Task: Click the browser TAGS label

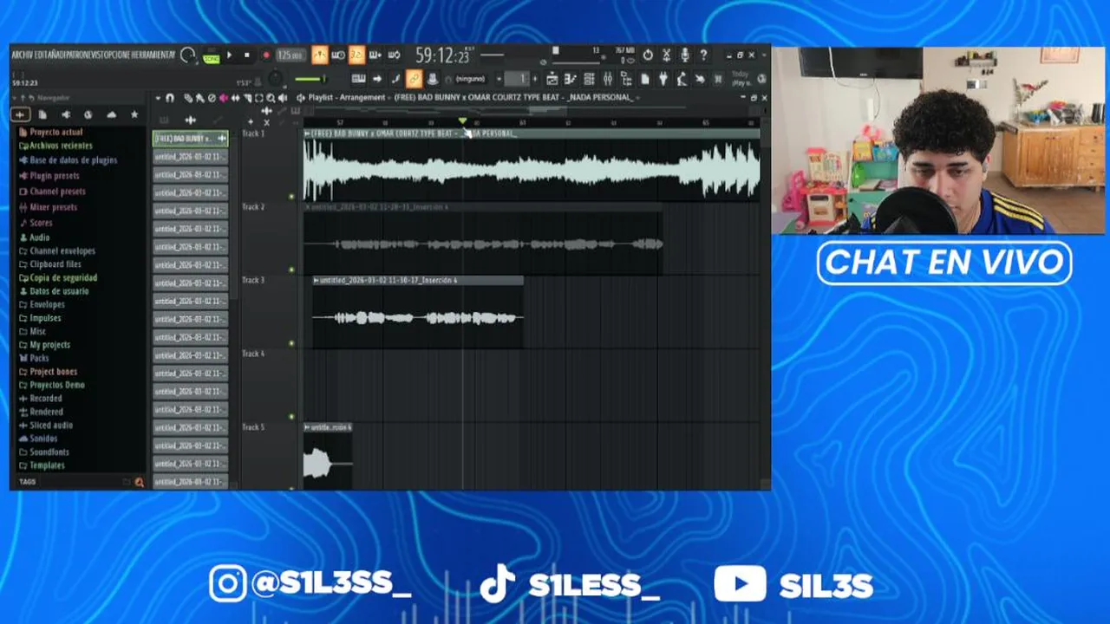Action: (28, 481)
